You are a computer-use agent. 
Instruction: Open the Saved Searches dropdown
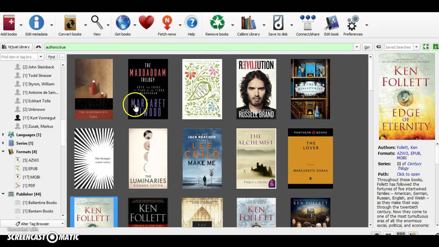(417, 47)
